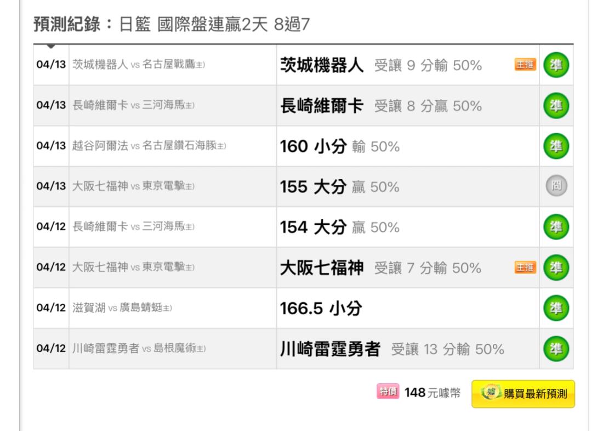
Task: Open 越谷阿爾法 vs 名古屋鑽石海豚 matchup
Action: (x=149, y=145)
